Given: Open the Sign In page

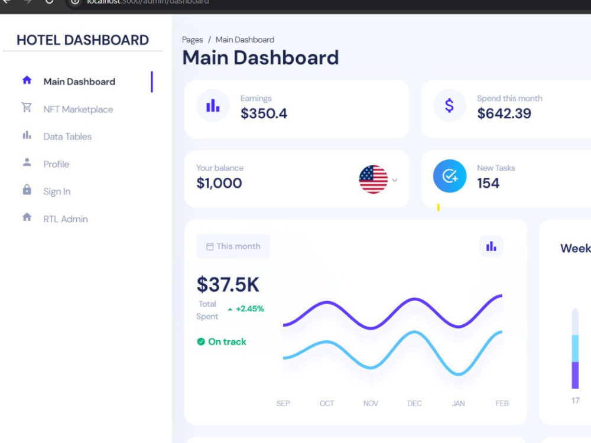Looking at the screenshot, I should (57, 192).
